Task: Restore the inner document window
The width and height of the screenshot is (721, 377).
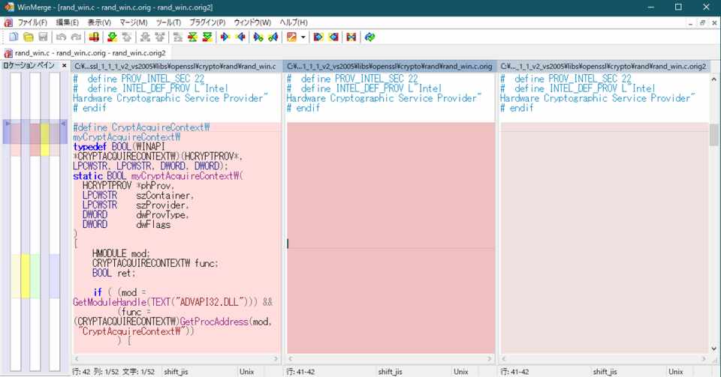Action: 702,22
